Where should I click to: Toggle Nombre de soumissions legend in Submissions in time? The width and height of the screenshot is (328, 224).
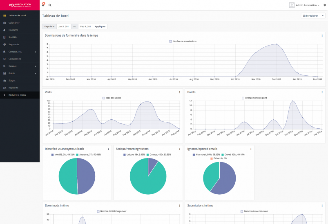point(254,211)
